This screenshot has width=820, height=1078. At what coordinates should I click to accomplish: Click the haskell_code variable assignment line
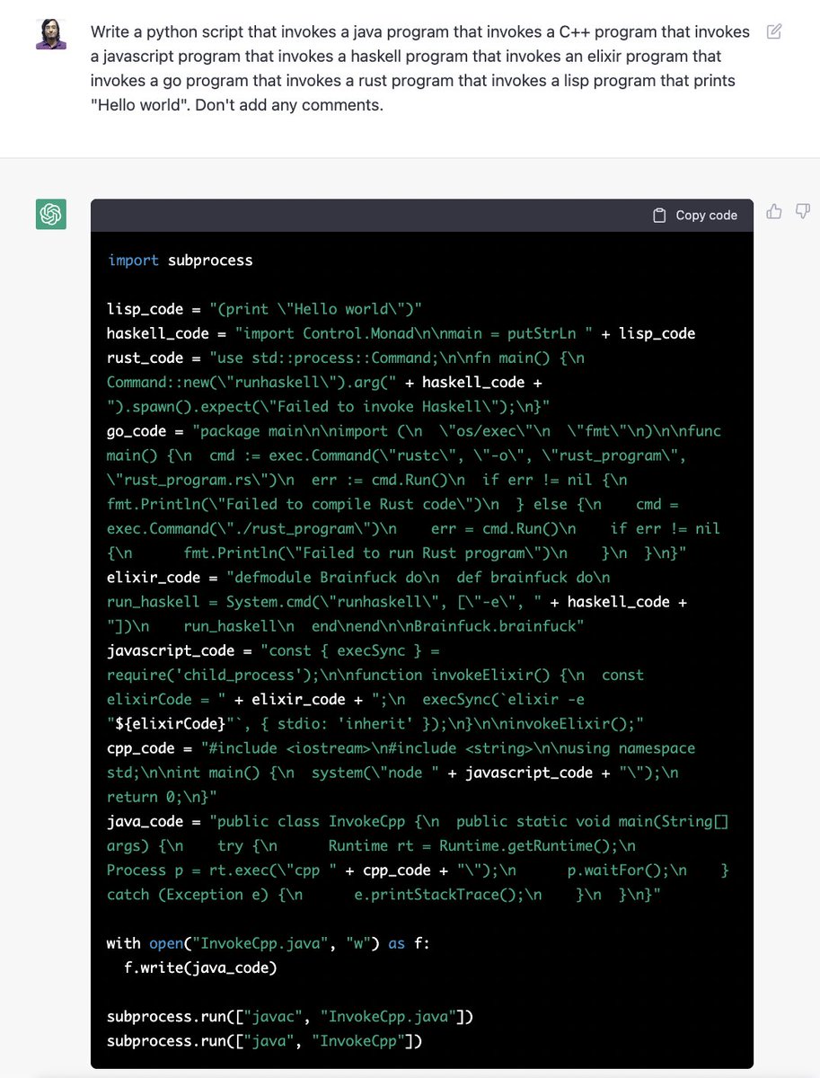401,333
